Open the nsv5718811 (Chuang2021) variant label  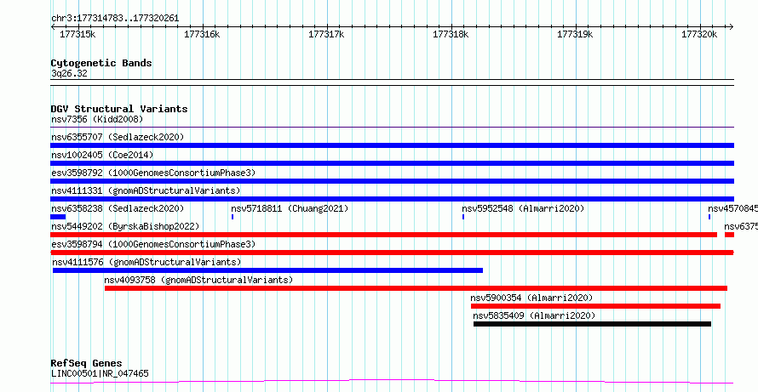coord(290,208)
